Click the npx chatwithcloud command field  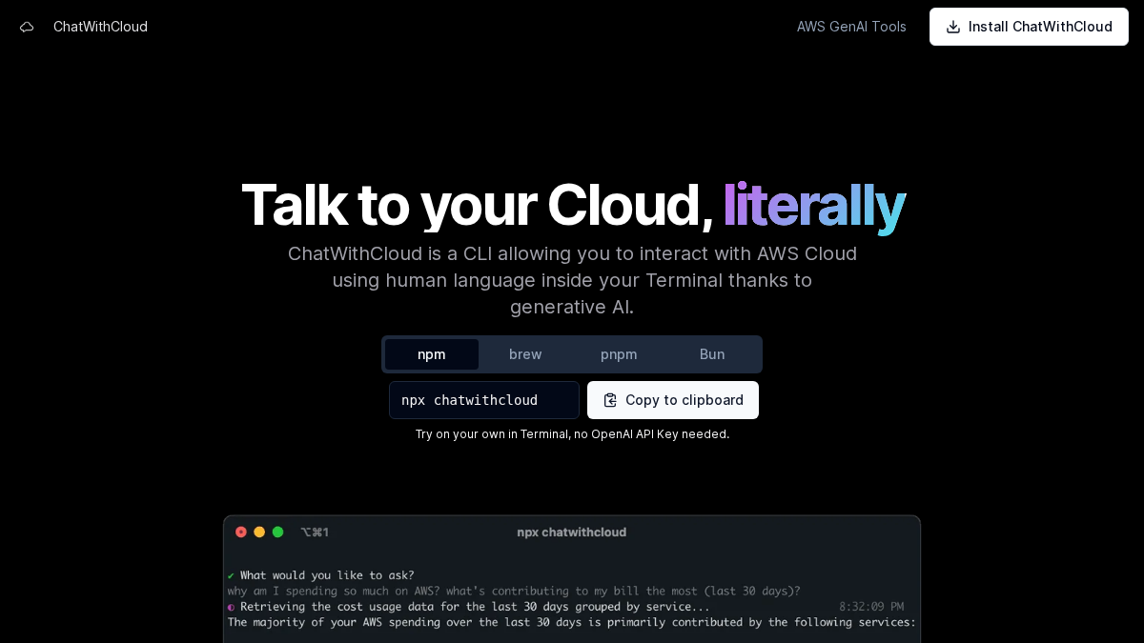(484, 400)
